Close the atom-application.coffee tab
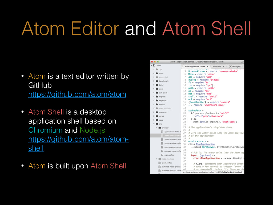This screenshot has height=205, width=273. pyautogui.click(x=207, y=67)
